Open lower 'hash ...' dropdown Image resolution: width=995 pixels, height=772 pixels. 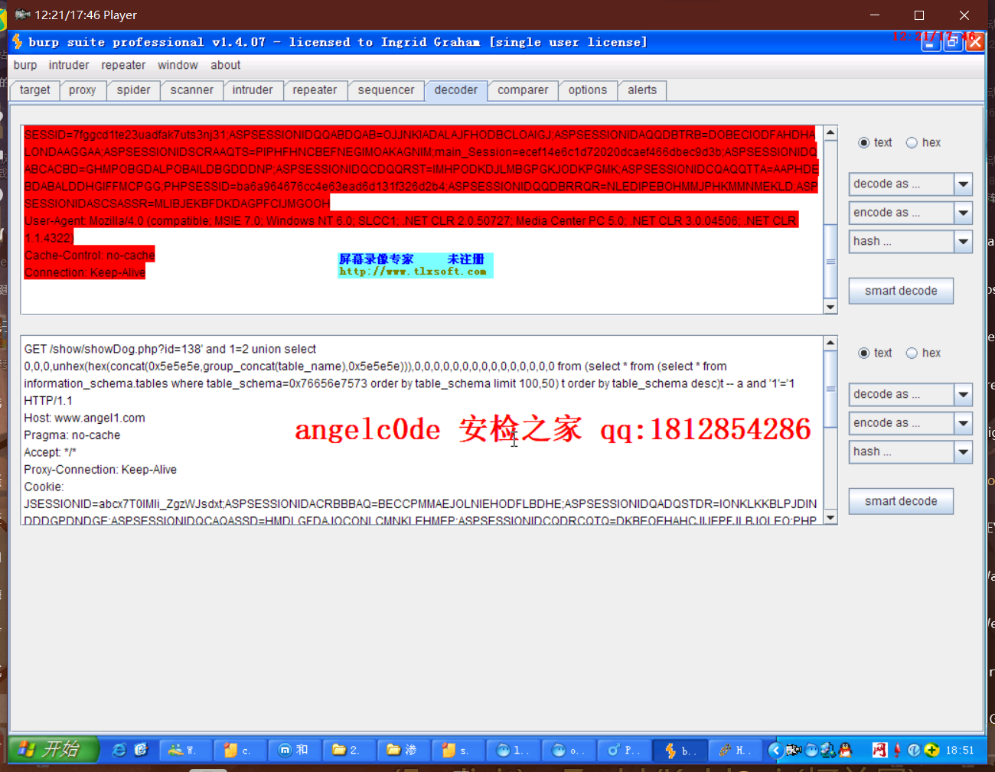point(910,451)
